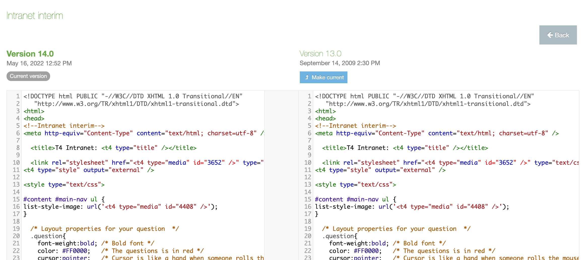Click line number 13 in Version 13.0 pane
The image size is (585, 260).
click(308, 185)
